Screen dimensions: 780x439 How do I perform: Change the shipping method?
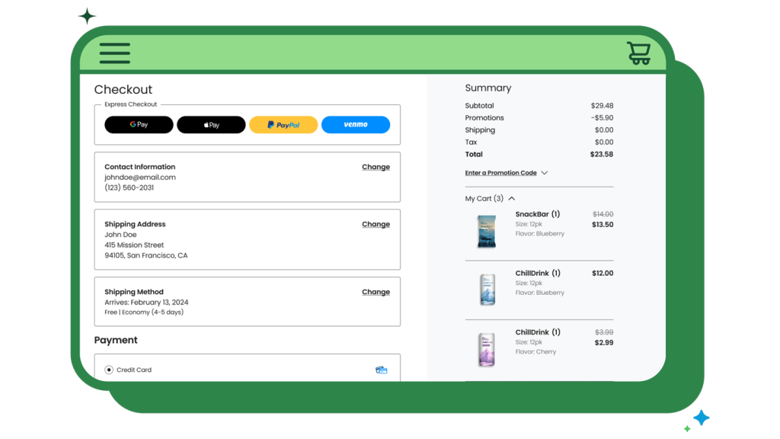[x=376, y=292]
